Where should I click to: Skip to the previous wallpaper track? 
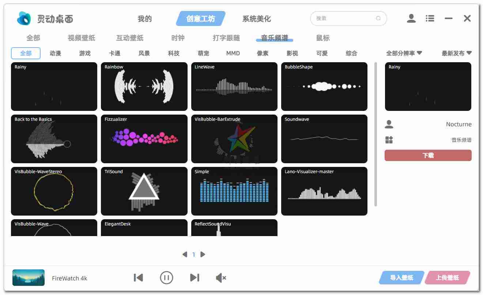[x=138, y=278]
